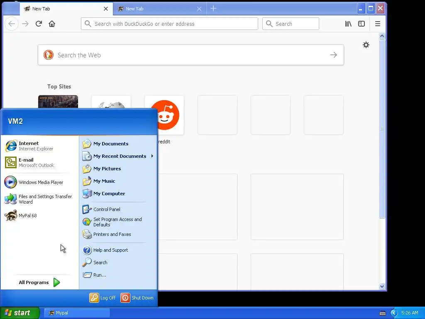Focus the toolbar Search field
This screenshot has width=425, height=319.
pyautogui.click(x=291, y=24)
